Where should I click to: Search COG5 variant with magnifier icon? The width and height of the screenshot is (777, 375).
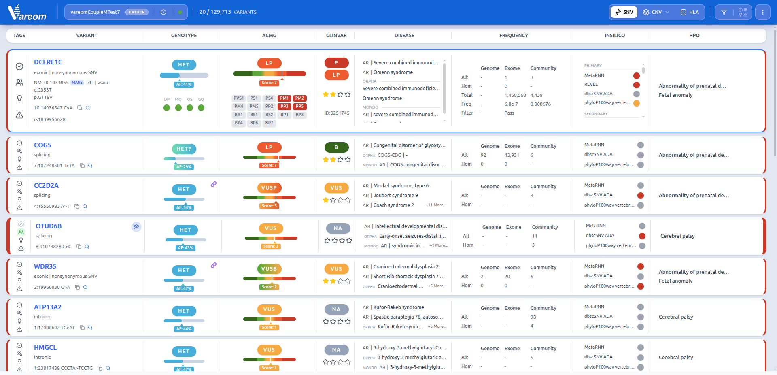pos(90,166)
